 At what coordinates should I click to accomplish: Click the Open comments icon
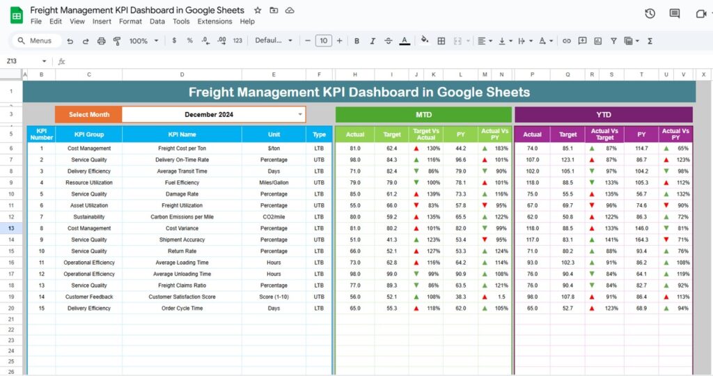pos(675,14)
